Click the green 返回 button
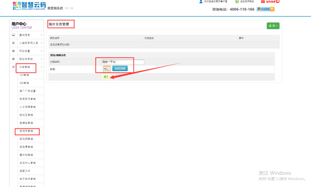 [273, 26]
